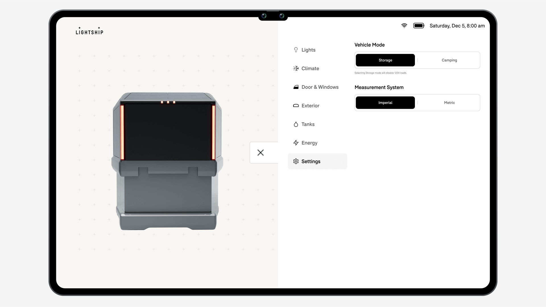Click the Vehicle Mode heading
546x307 pixels.
[369, 45]
